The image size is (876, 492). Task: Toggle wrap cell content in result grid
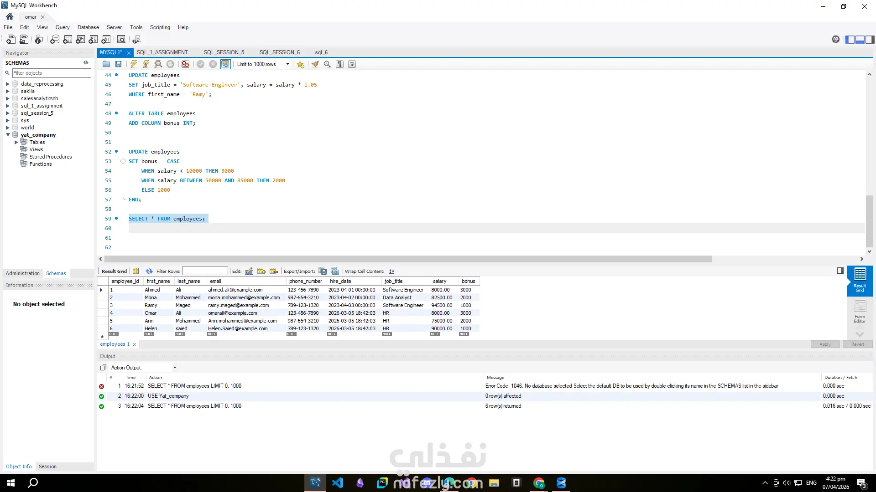point(392,271)
